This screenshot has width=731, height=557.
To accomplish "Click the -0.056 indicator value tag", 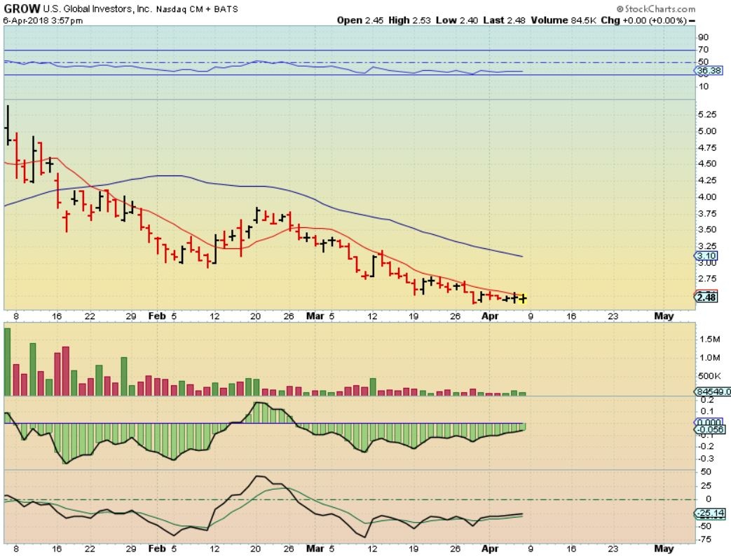I will (711, 430).
